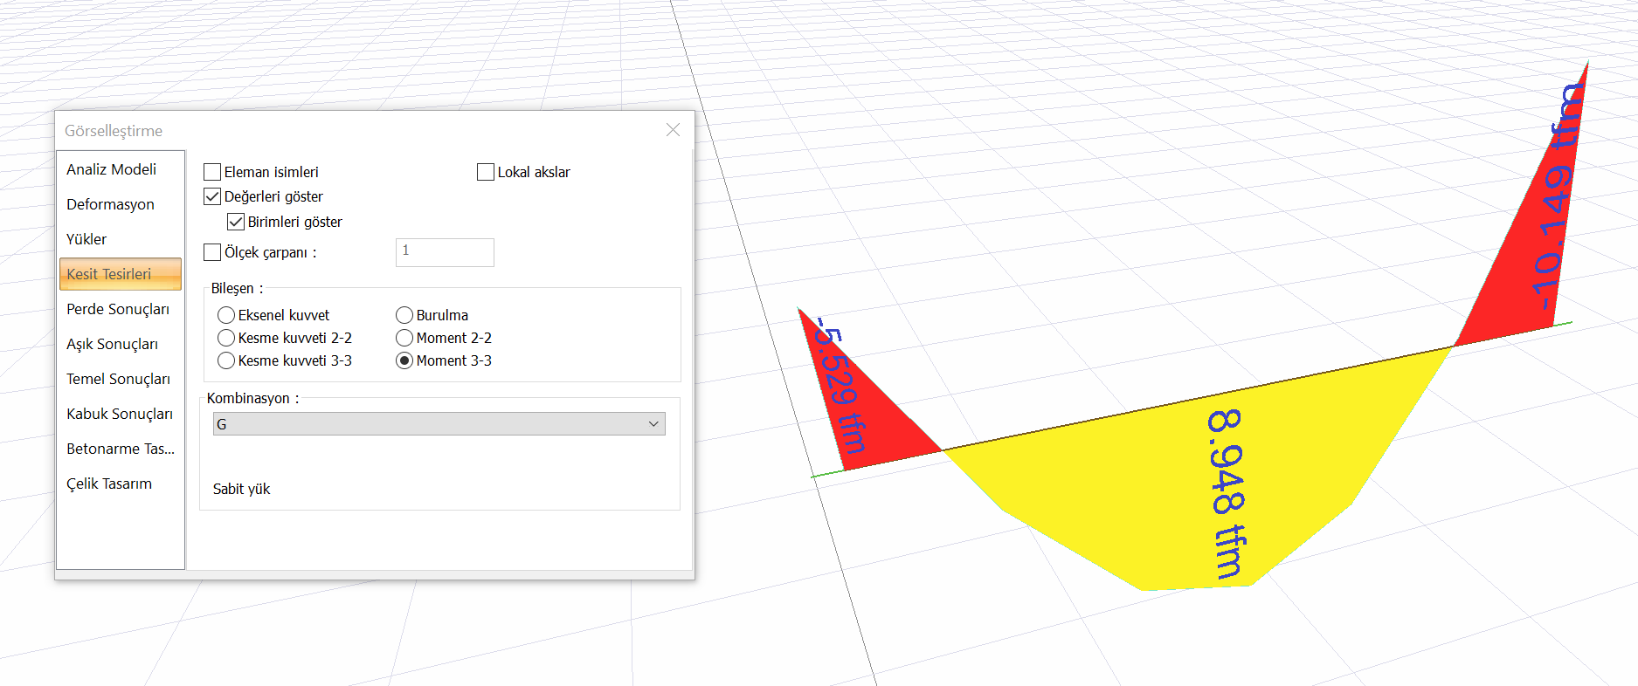1638x686 pixels.
Task: Switch to the Deformasyon view
Action: coord(110,204)
